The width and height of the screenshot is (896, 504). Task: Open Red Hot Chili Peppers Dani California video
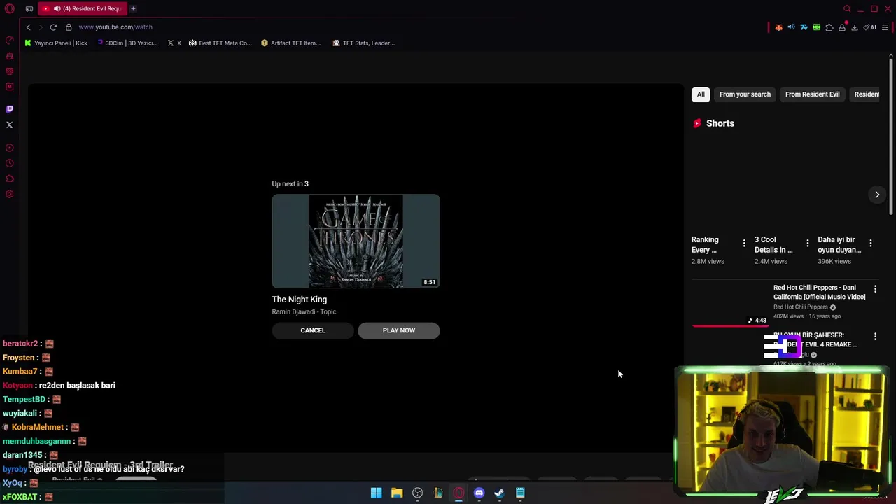(x=819, y=292)
